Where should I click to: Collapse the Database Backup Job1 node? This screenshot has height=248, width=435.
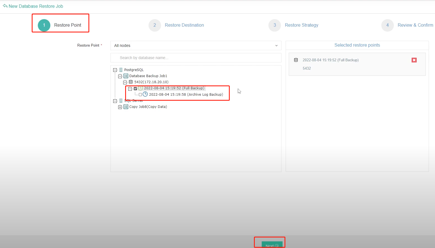click(120, 76)
